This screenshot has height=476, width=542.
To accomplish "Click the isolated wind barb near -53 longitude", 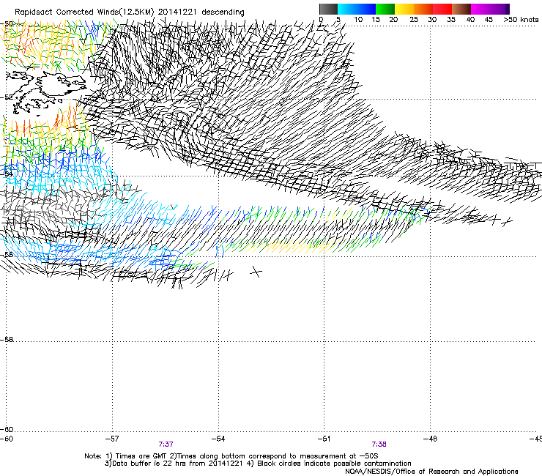I will point(256,272).
